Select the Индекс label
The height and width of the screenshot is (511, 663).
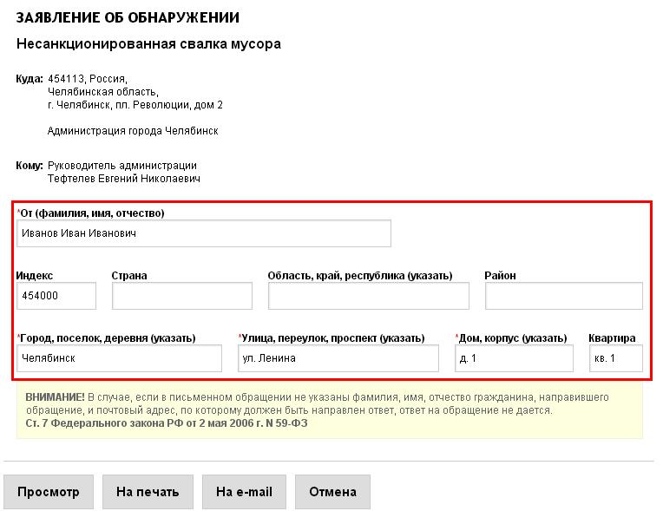coord(34,276)
